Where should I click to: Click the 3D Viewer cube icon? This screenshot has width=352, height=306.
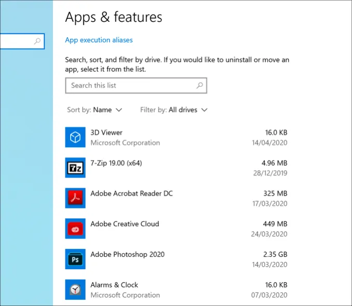[x=75, y=137]
